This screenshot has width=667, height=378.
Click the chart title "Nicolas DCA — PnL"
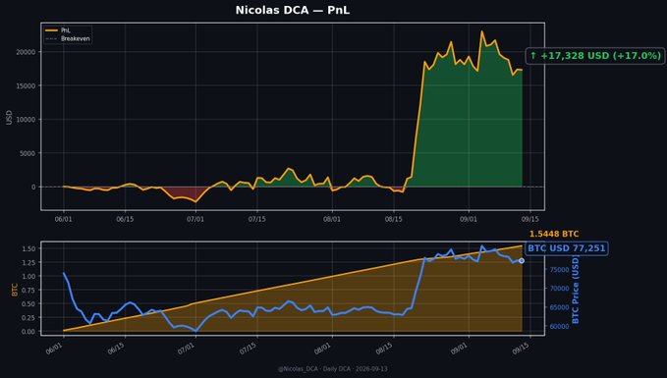pyautogui.click(x=293, y=10)
